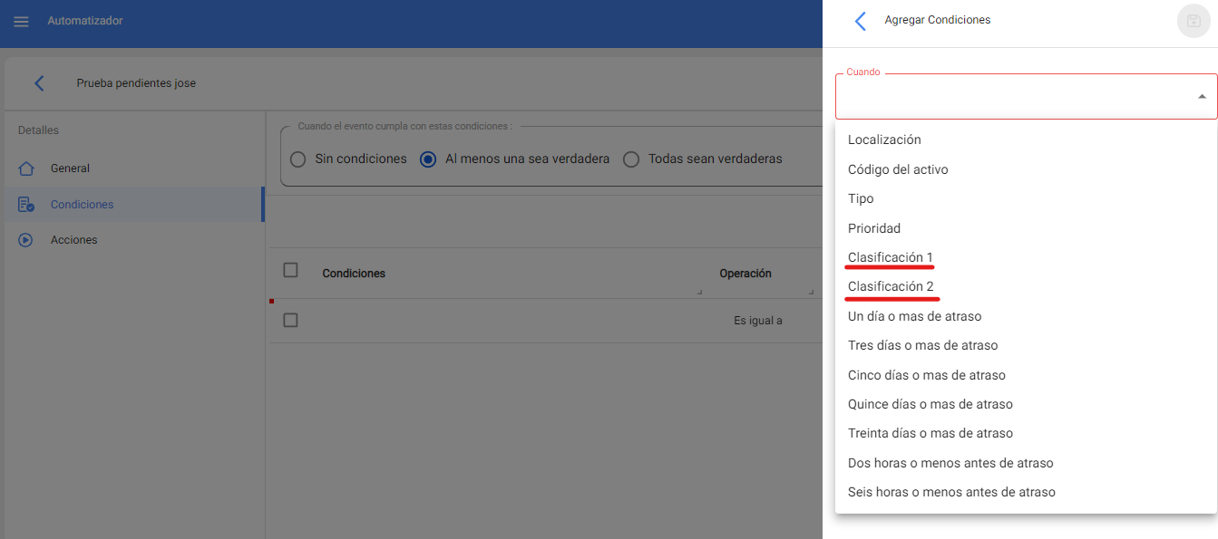Select Todas sean verdaderas radio button
Viewport: 1218px width, 539px height.
[x=631, y=159]
